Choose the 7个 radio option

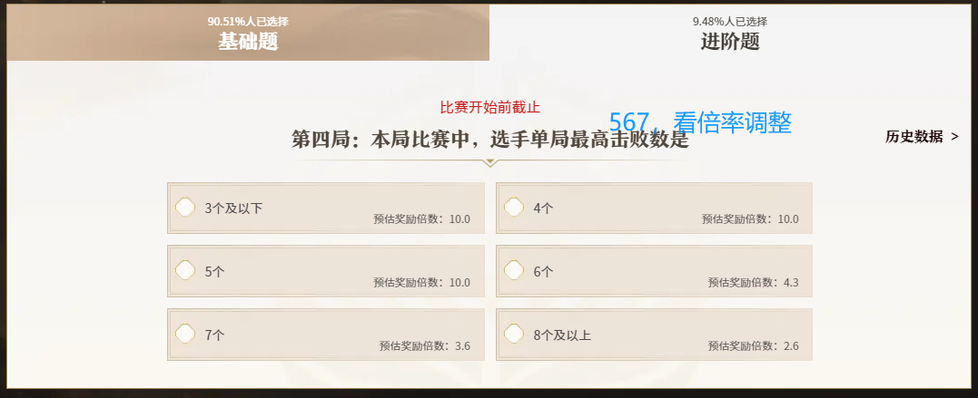[185, 334]
